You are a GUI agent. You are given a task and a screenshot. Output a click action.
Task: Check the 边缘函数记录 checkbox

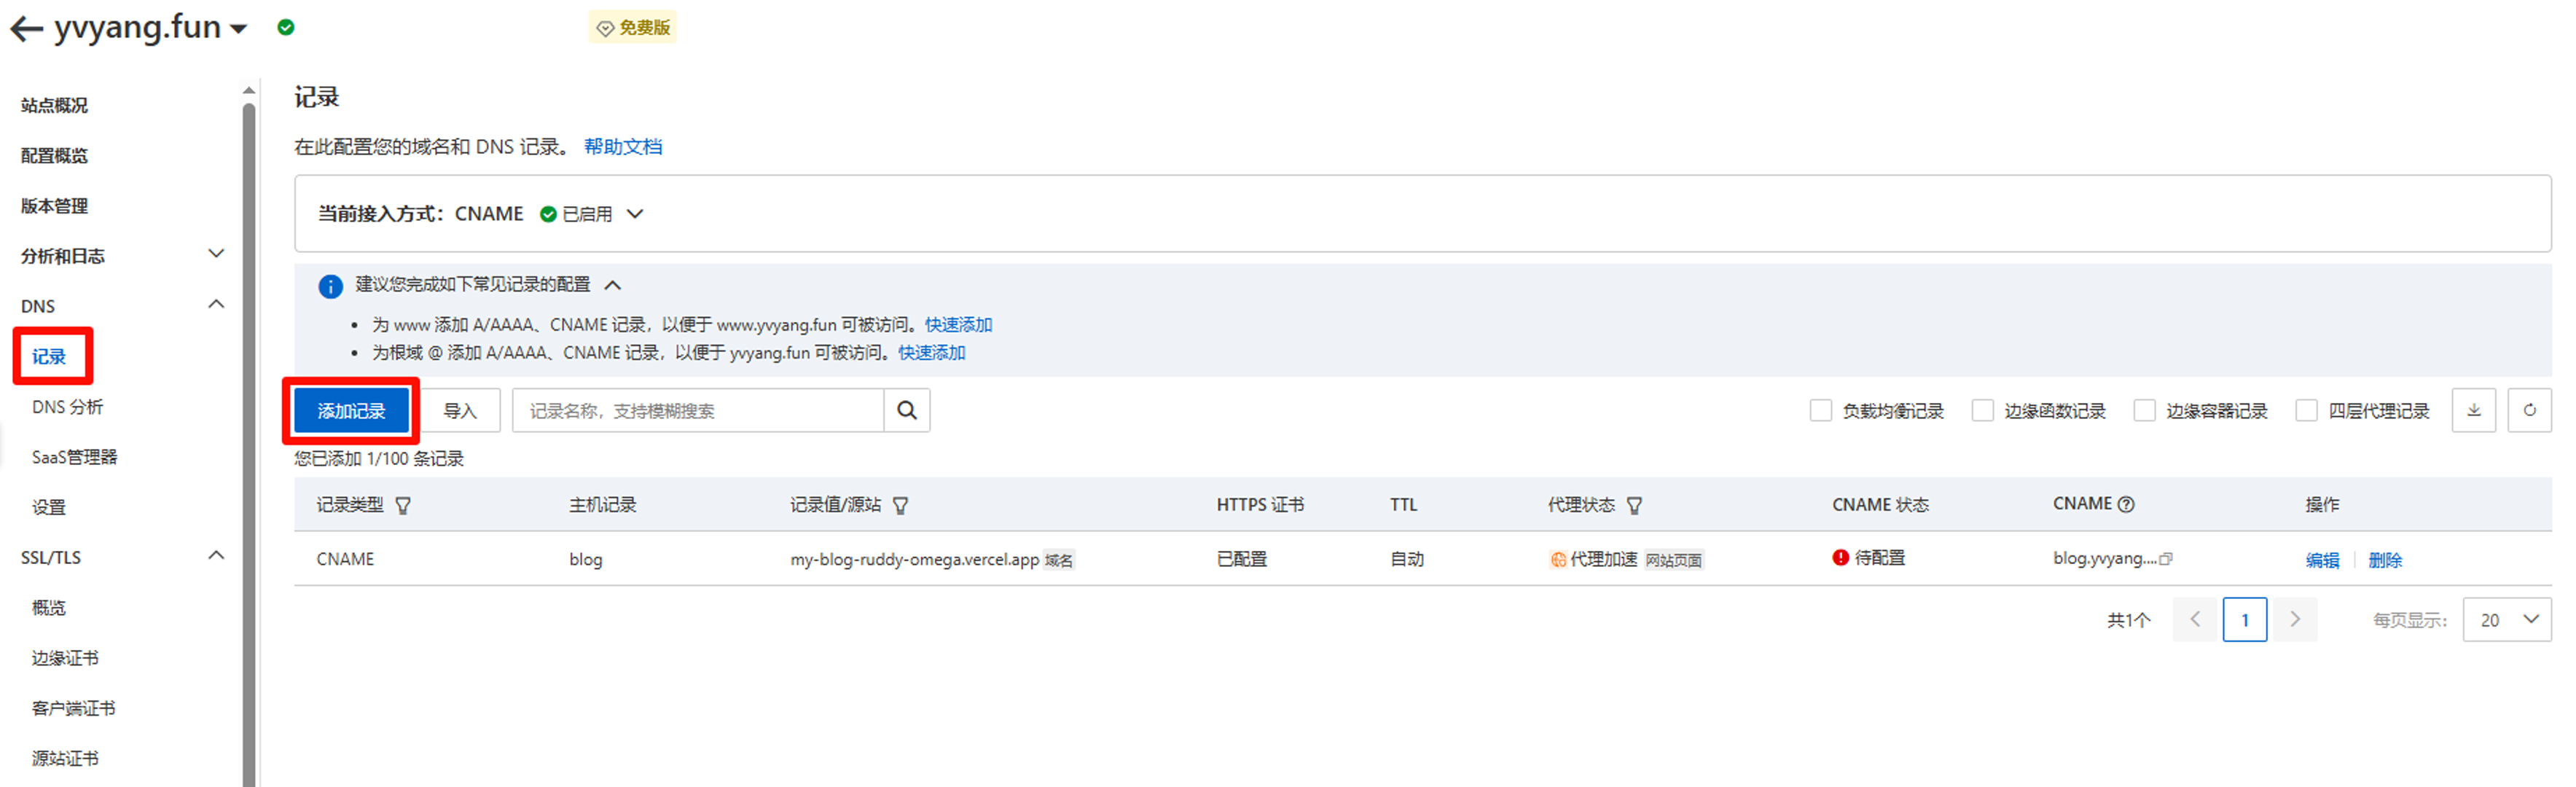[1982, 411]
